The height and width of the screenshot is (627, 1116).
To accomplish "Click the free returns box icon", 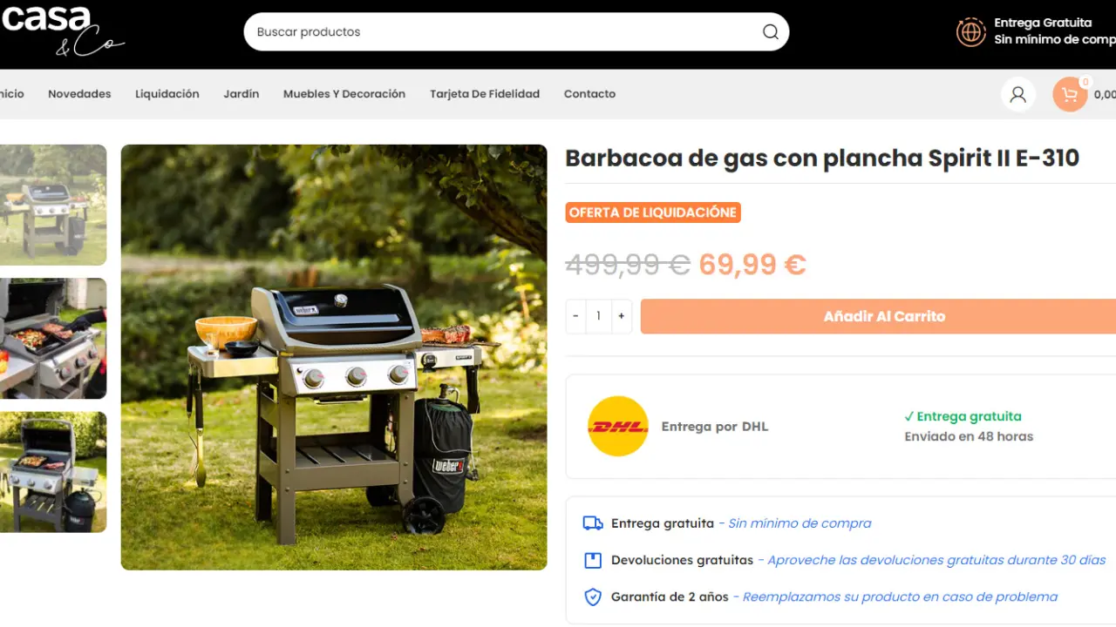I will point(593,560).
